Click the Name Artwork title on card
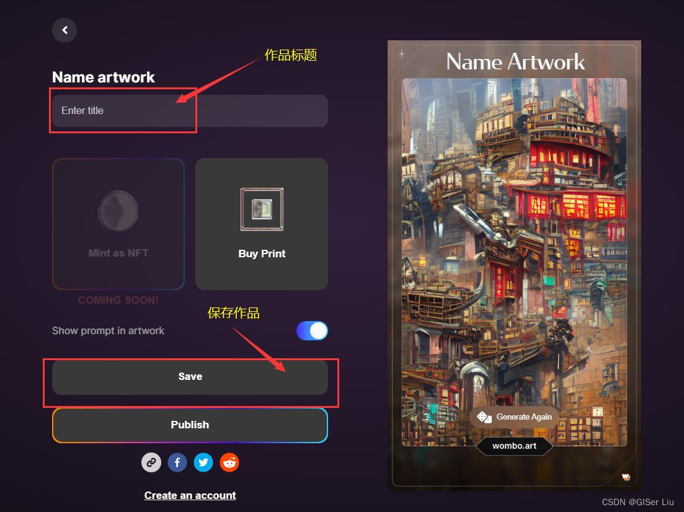684x512 pixels. [515, 61]
